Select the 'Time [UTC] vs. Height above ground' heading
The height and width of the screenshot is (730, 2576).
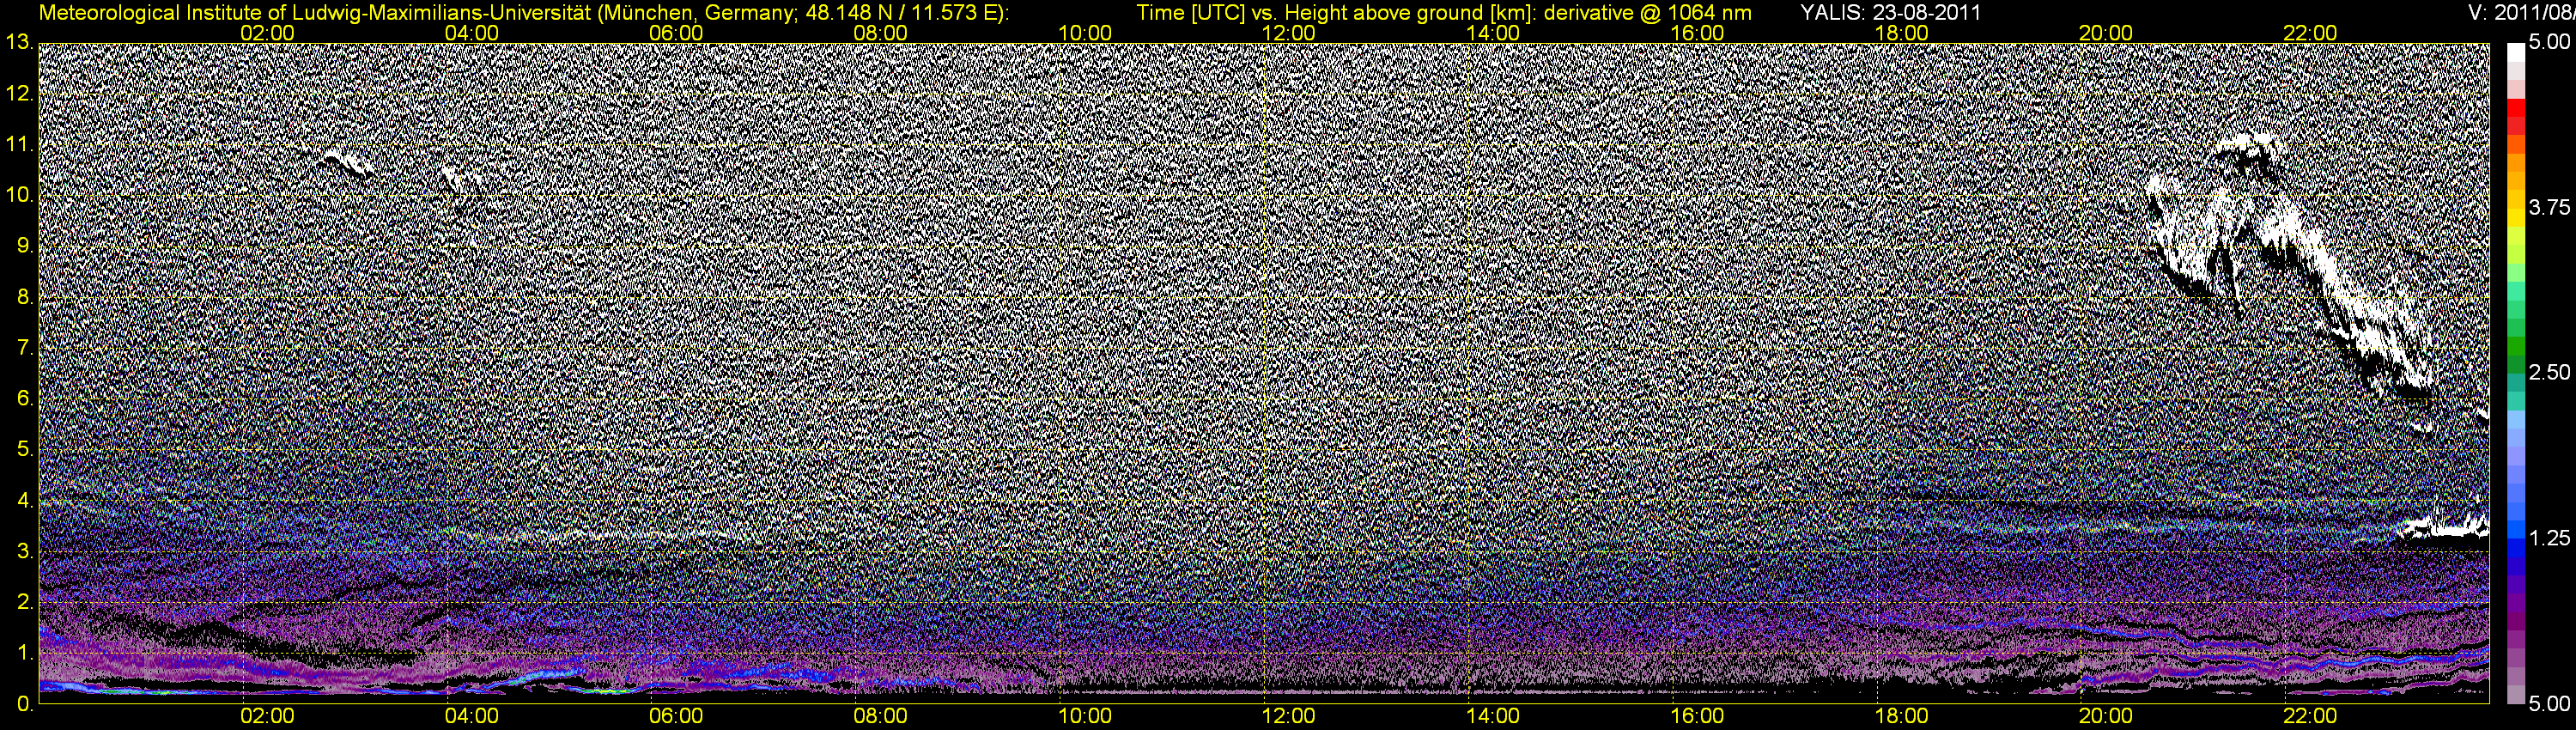click(1444, 13)
